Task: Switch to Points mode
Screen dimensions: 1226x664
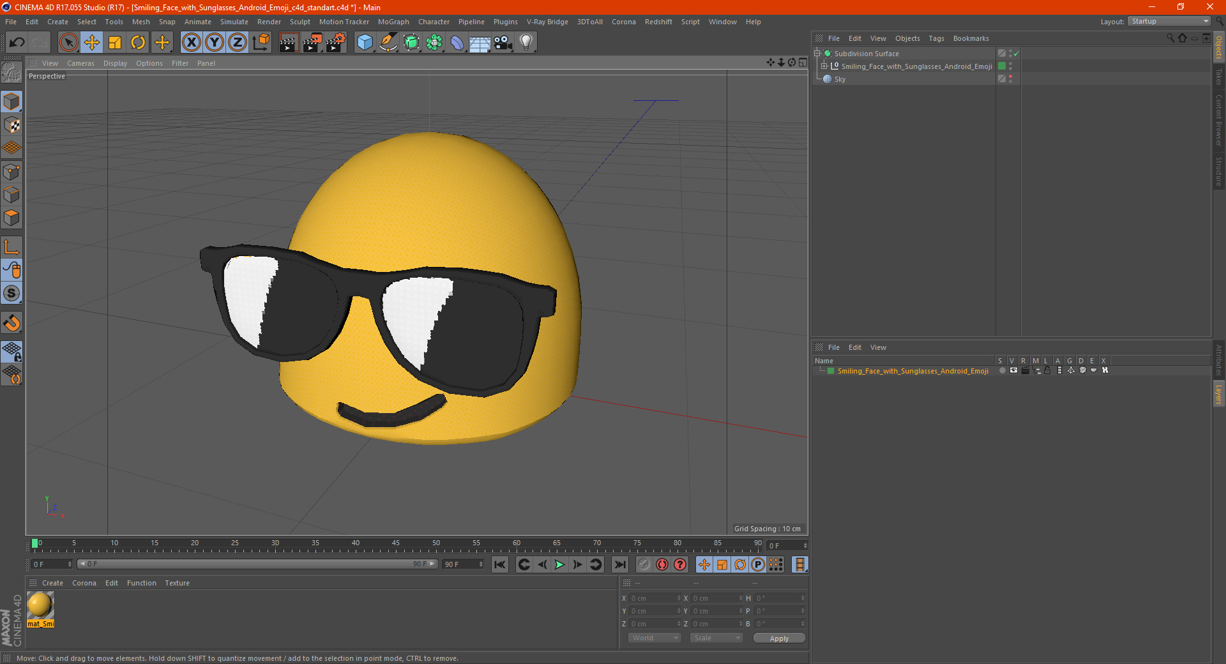Action: pos(11,172)
